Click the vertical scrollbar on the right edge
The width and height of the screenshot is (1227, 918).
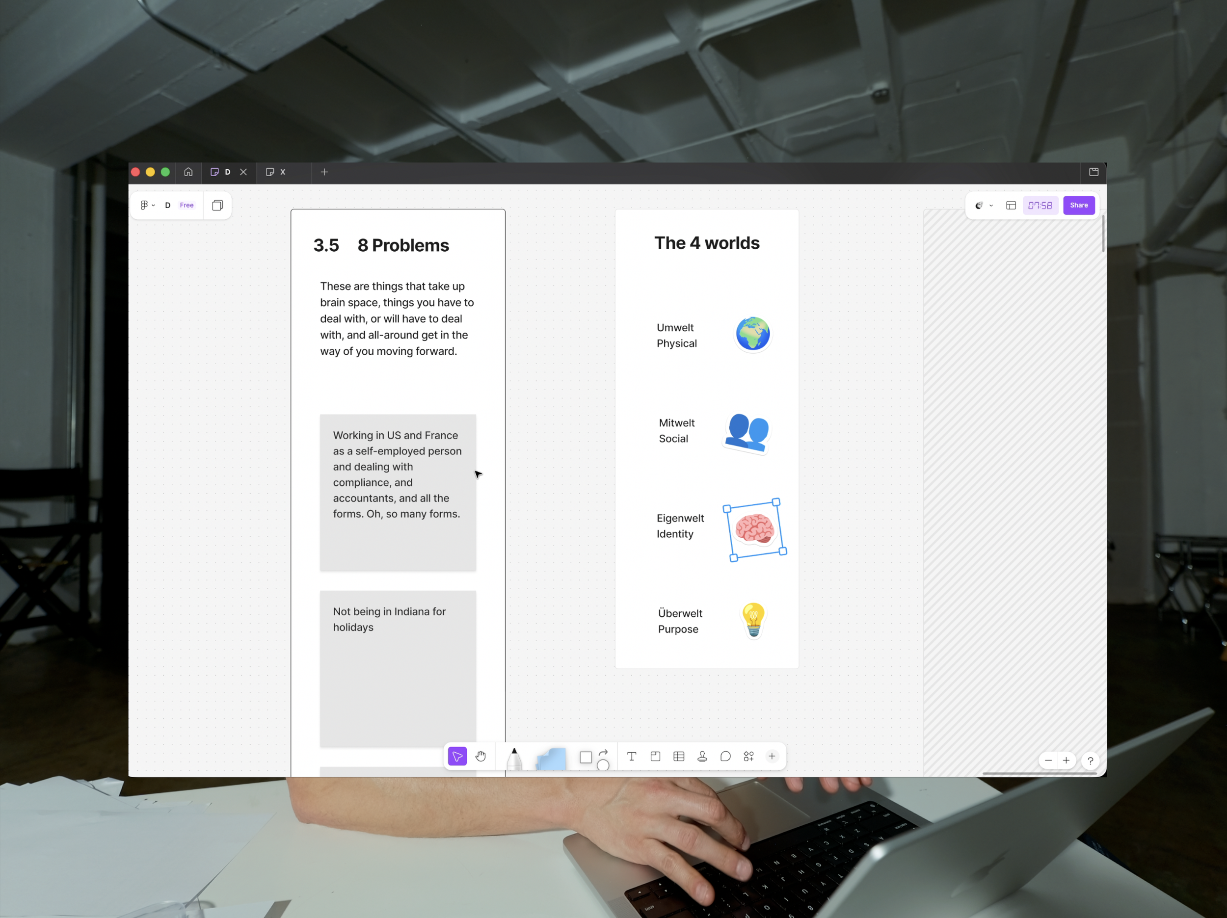1103,234
